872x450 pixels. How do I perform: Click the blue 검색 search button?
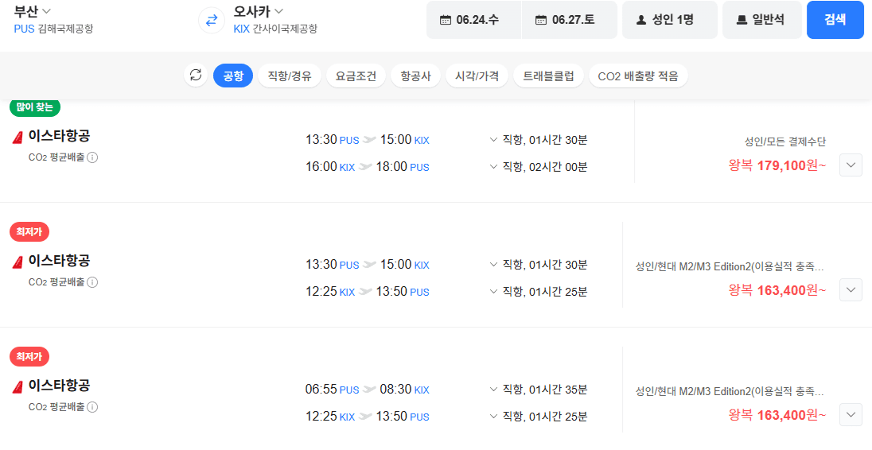tap(835, 20)
